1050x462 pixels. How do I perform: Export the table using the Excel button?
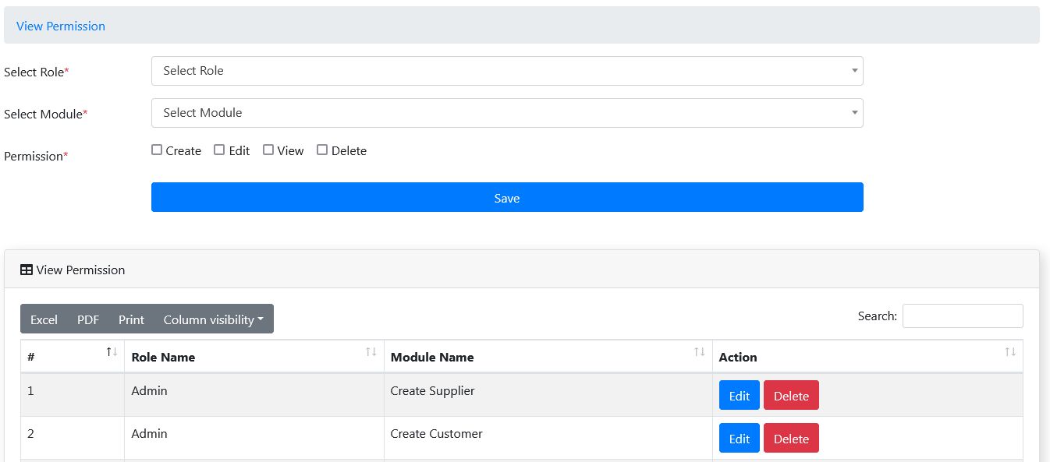pyautogui.click(x=44, y=319)
